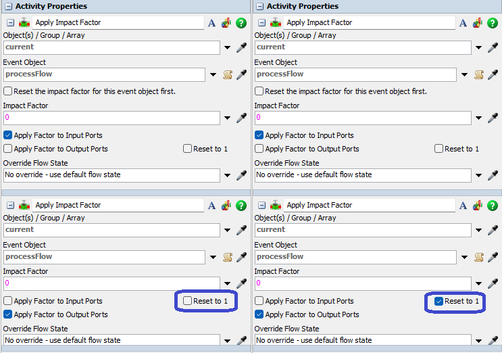Enable the highlighted, unchecked 'Reset to 1' checkbox
The height and width of the screenshot is (353, 502).
188,301
